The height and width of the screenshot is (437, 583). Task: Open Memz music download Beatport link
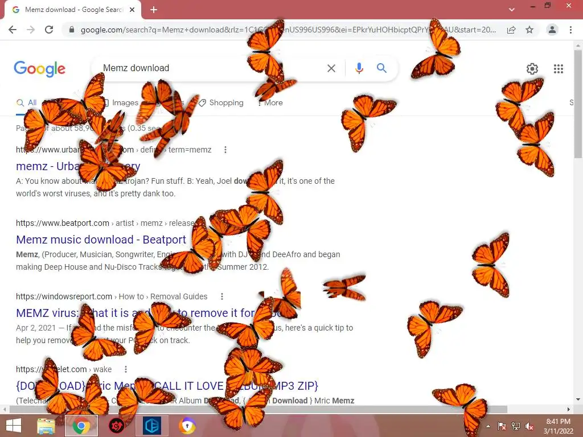pos(101,240)
